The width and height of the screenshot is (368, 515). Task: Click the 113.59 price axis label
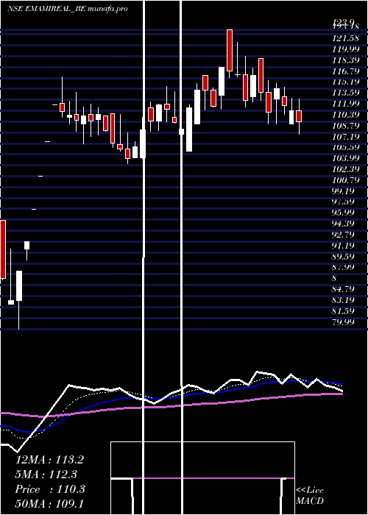coord(345,93)
